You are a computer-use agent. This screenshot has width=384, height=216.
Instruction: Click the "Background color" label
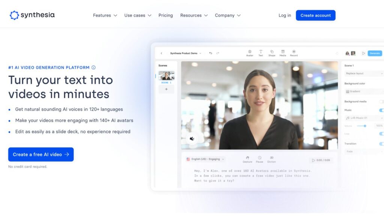coord(355,84)
